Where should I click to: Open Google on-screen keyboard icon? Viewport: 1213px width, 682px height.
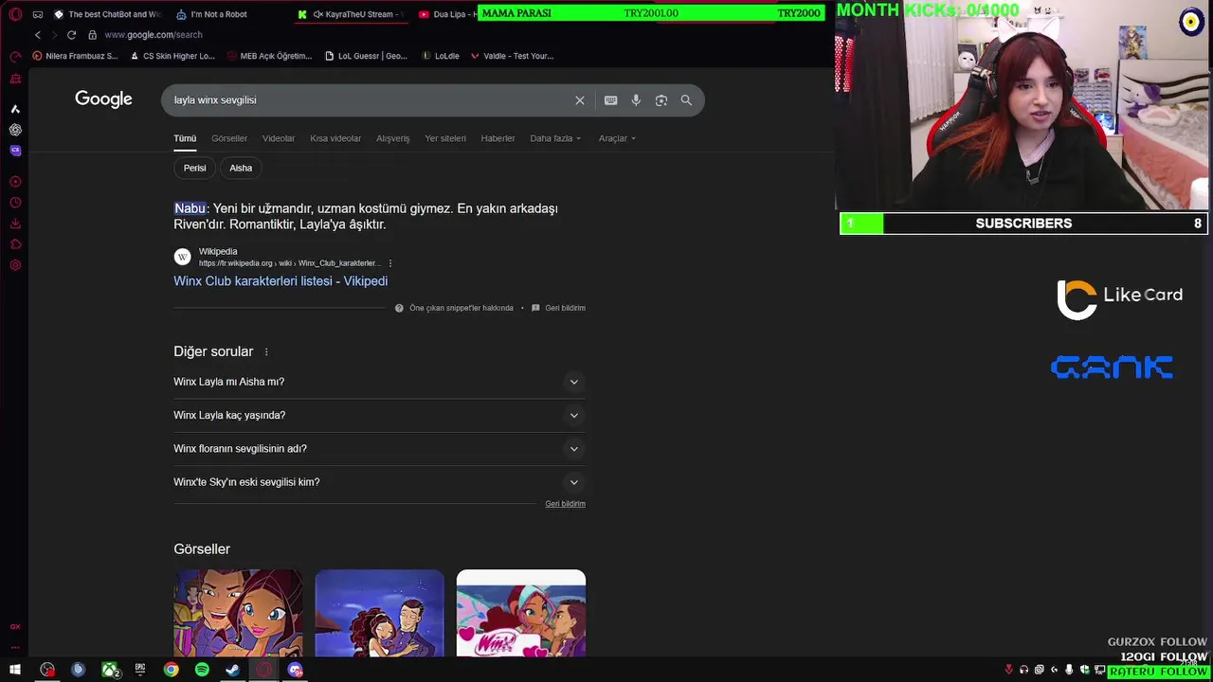610,100
